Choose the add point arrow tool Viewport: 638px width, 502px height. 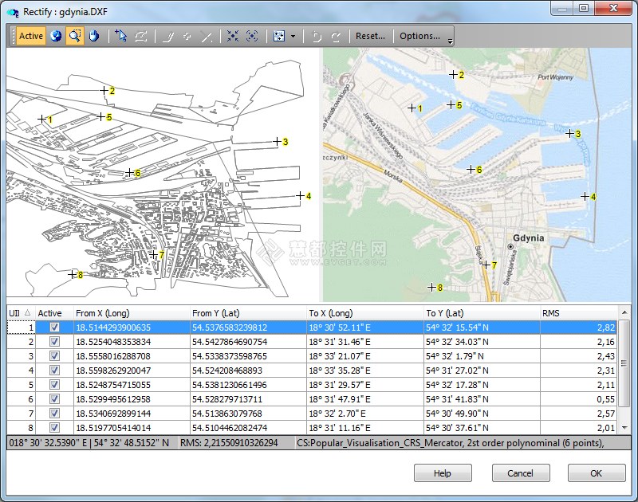(120, 36)
